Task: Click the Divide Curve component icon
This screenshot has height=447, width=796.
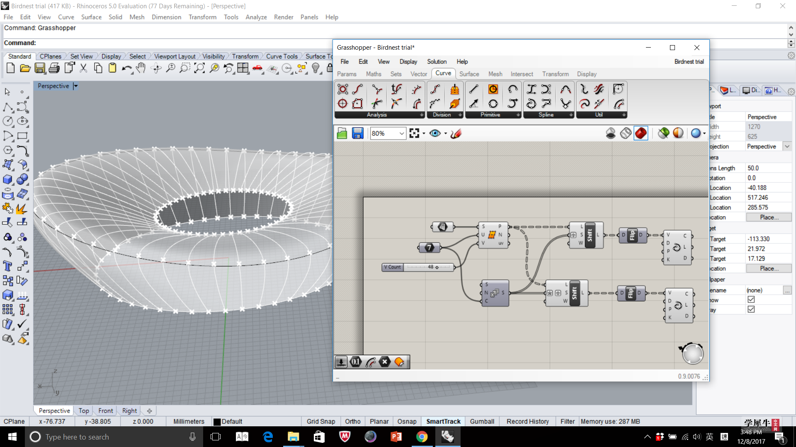Action: click(435, 89)
